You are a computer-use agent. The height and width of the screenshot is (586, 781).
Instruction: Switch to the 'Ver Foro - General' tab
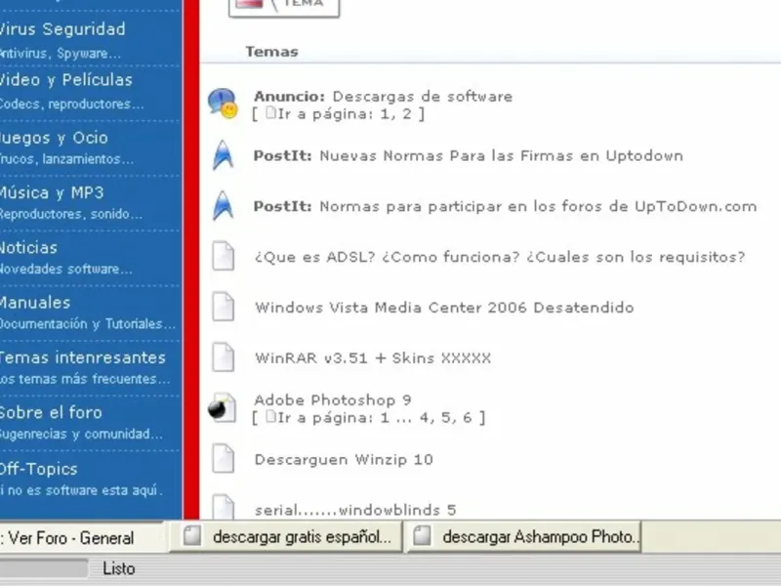81,537
